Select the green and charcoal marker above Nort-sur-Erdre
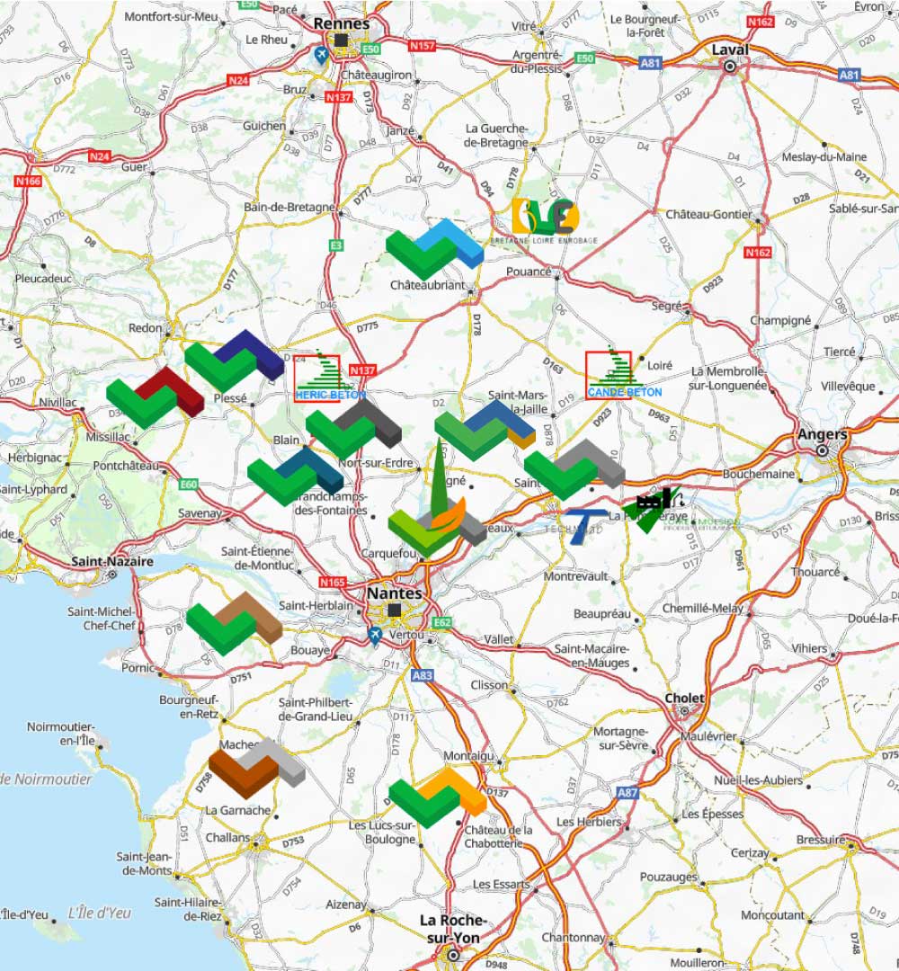The width and height of the screenshot is (899, 971). pyautogui.click(x=353, y=428)
